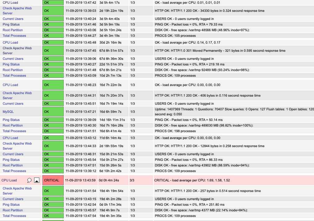The width and height of the screenshot is (314, 221).
Task: Open Root Partition showing 489030 MB free
Action: pyautogui.click(x=13, y=125)
